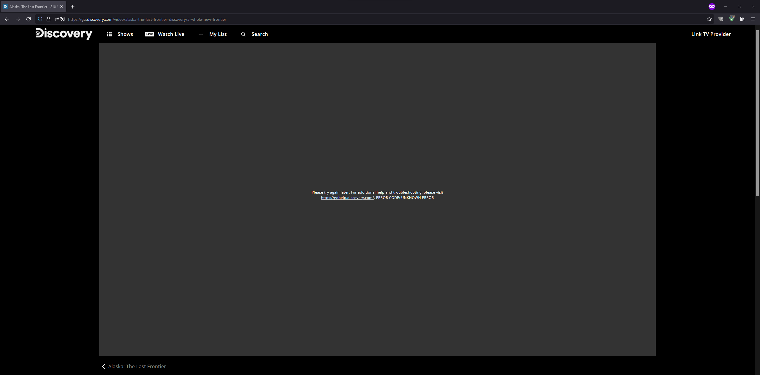Viewport: 760px width, 375px height.
Task: Open the Firefox hamburger application menu
Action: [753, 19]
